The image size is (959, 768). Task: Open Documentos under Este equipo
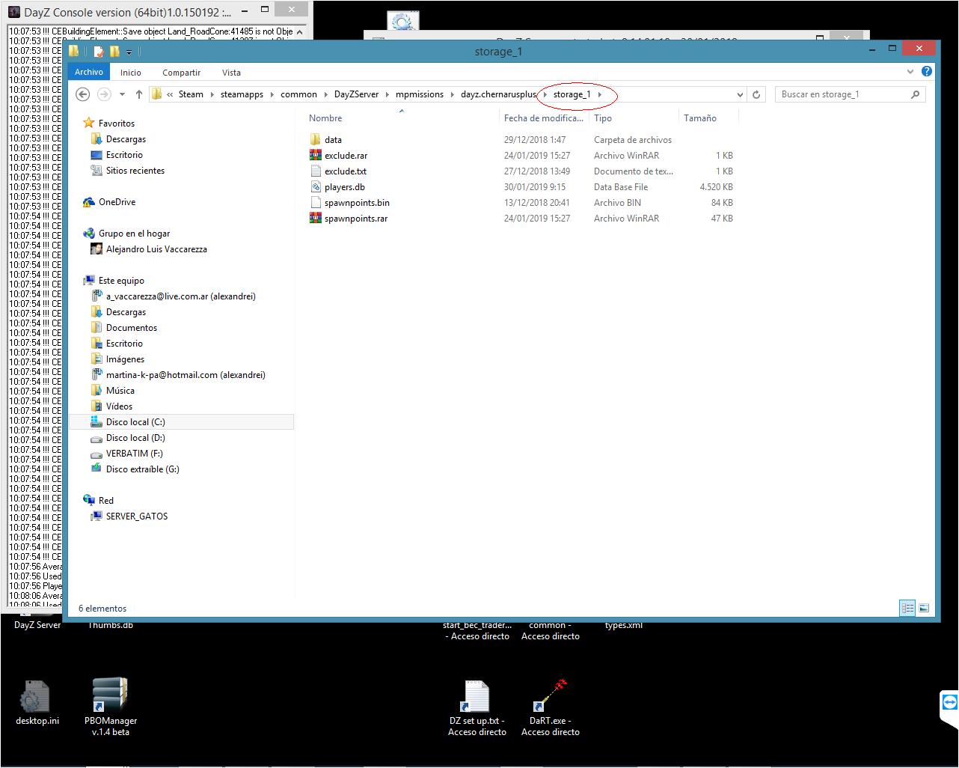coord(132,328)
